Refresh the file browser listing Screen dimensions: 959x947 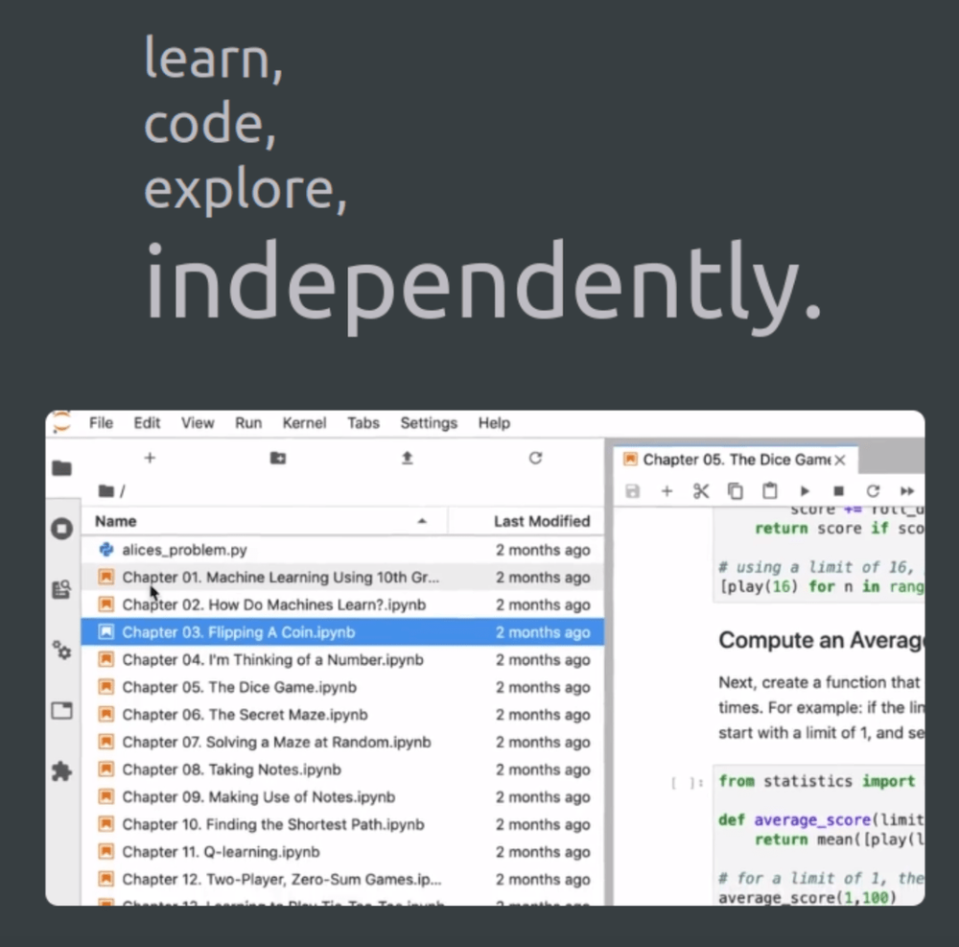click(535, 459)
